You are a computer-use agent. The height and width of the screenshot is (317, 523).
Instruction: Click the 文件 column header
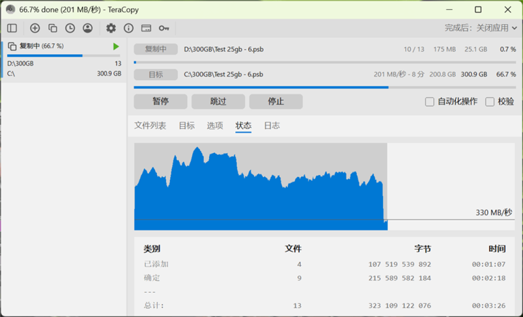pos(293,249)
